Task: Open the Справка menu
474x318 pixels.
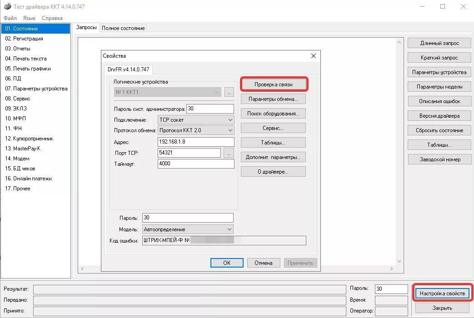Action: [x=52, y=18]
